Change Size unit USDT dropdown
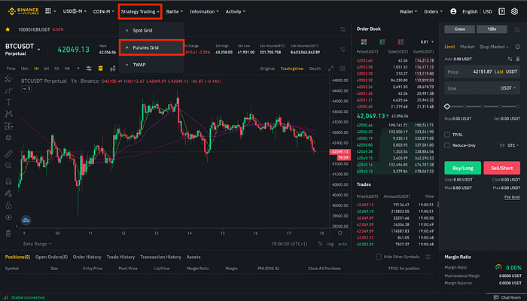527x301 pixels. pyautogui.click(x=508, y=88)
